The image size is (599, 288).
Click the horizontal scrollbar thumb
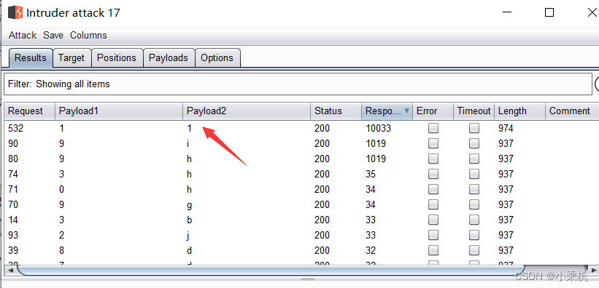click(271, 270)
